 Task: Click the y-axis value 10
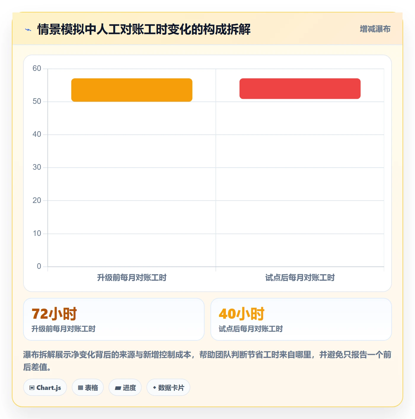37,234
